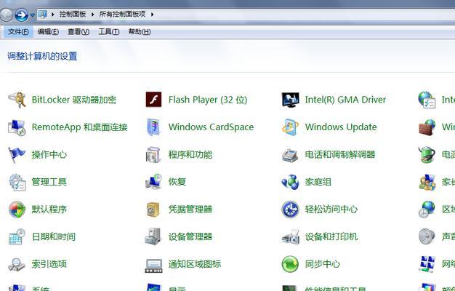Viewport: 455px width, 291px height.
Task: Click the back navigation arrow button
Action: [x=6, y=15]
